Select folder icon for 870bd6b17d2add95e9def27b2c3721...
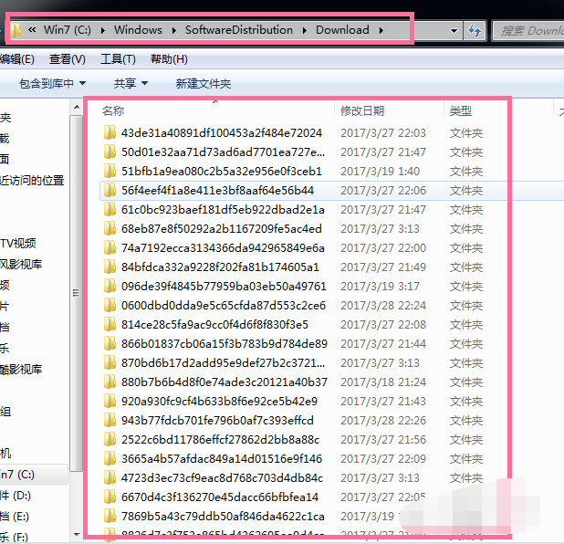The height and width of the screenshot is (544, 564). 110,362
